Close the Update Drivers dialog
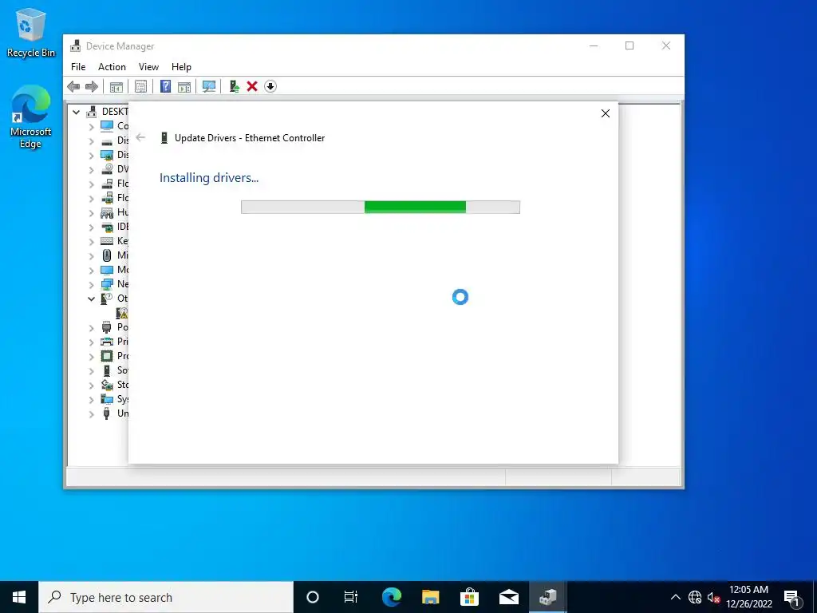 click(x=606, y=113)
